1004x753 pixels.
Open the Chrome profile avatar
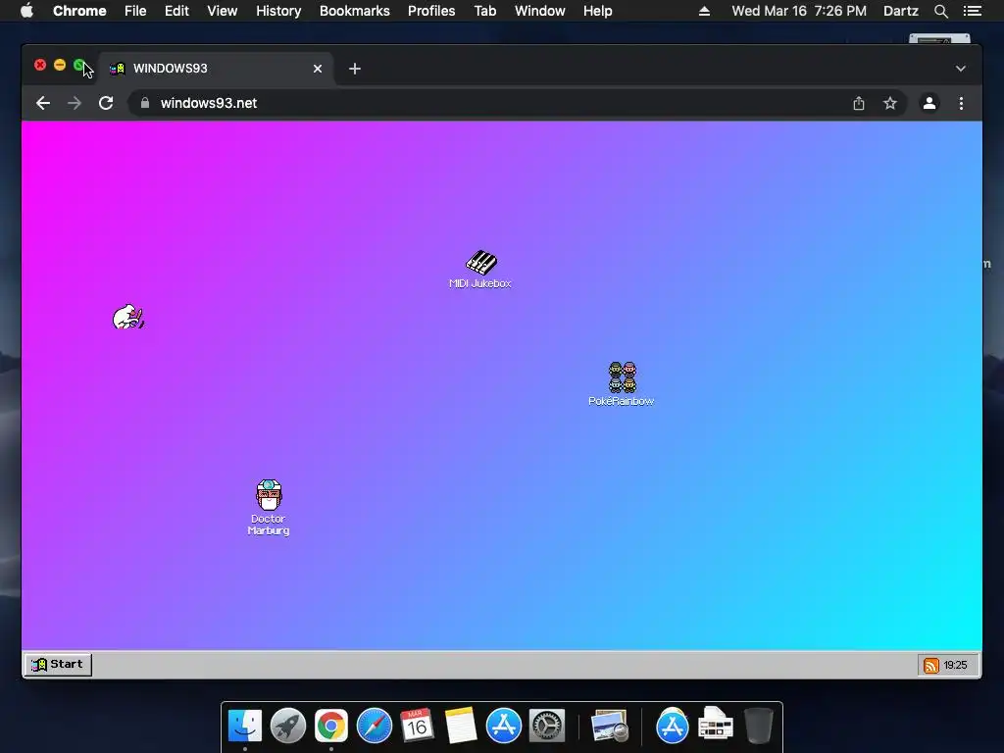(x=929, y=103)
